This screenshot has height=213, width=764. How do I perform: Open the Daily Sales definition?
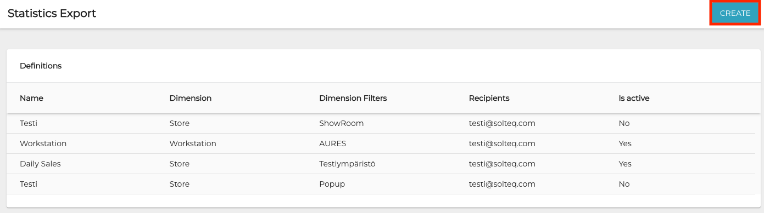381,164
